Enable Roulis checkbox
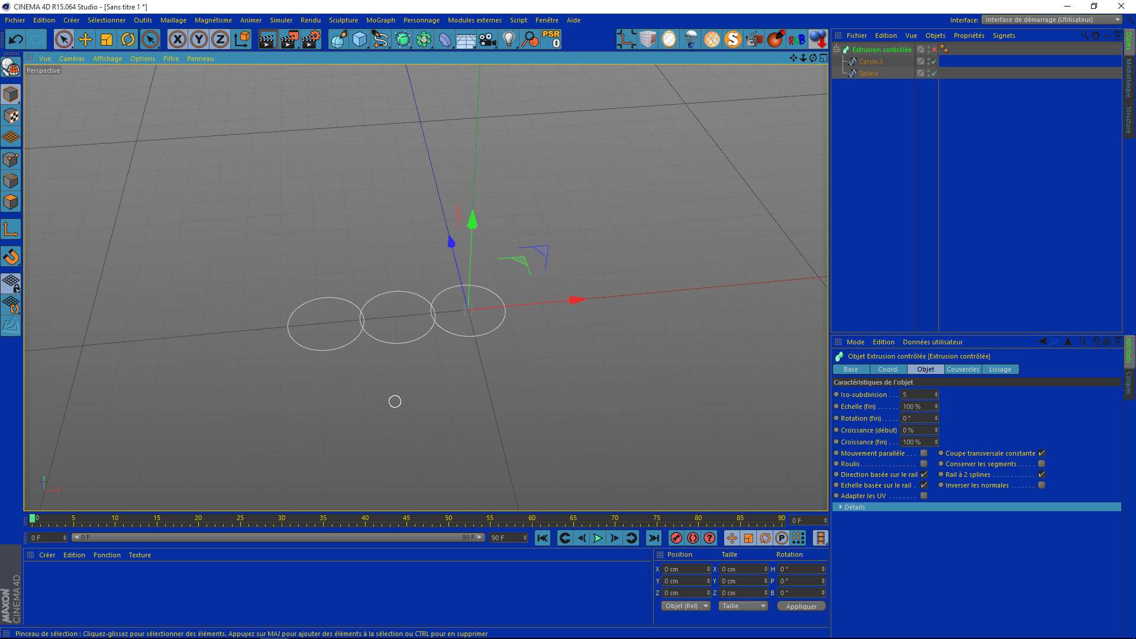This screenshot has height=639, width=1136. point(925,463)
